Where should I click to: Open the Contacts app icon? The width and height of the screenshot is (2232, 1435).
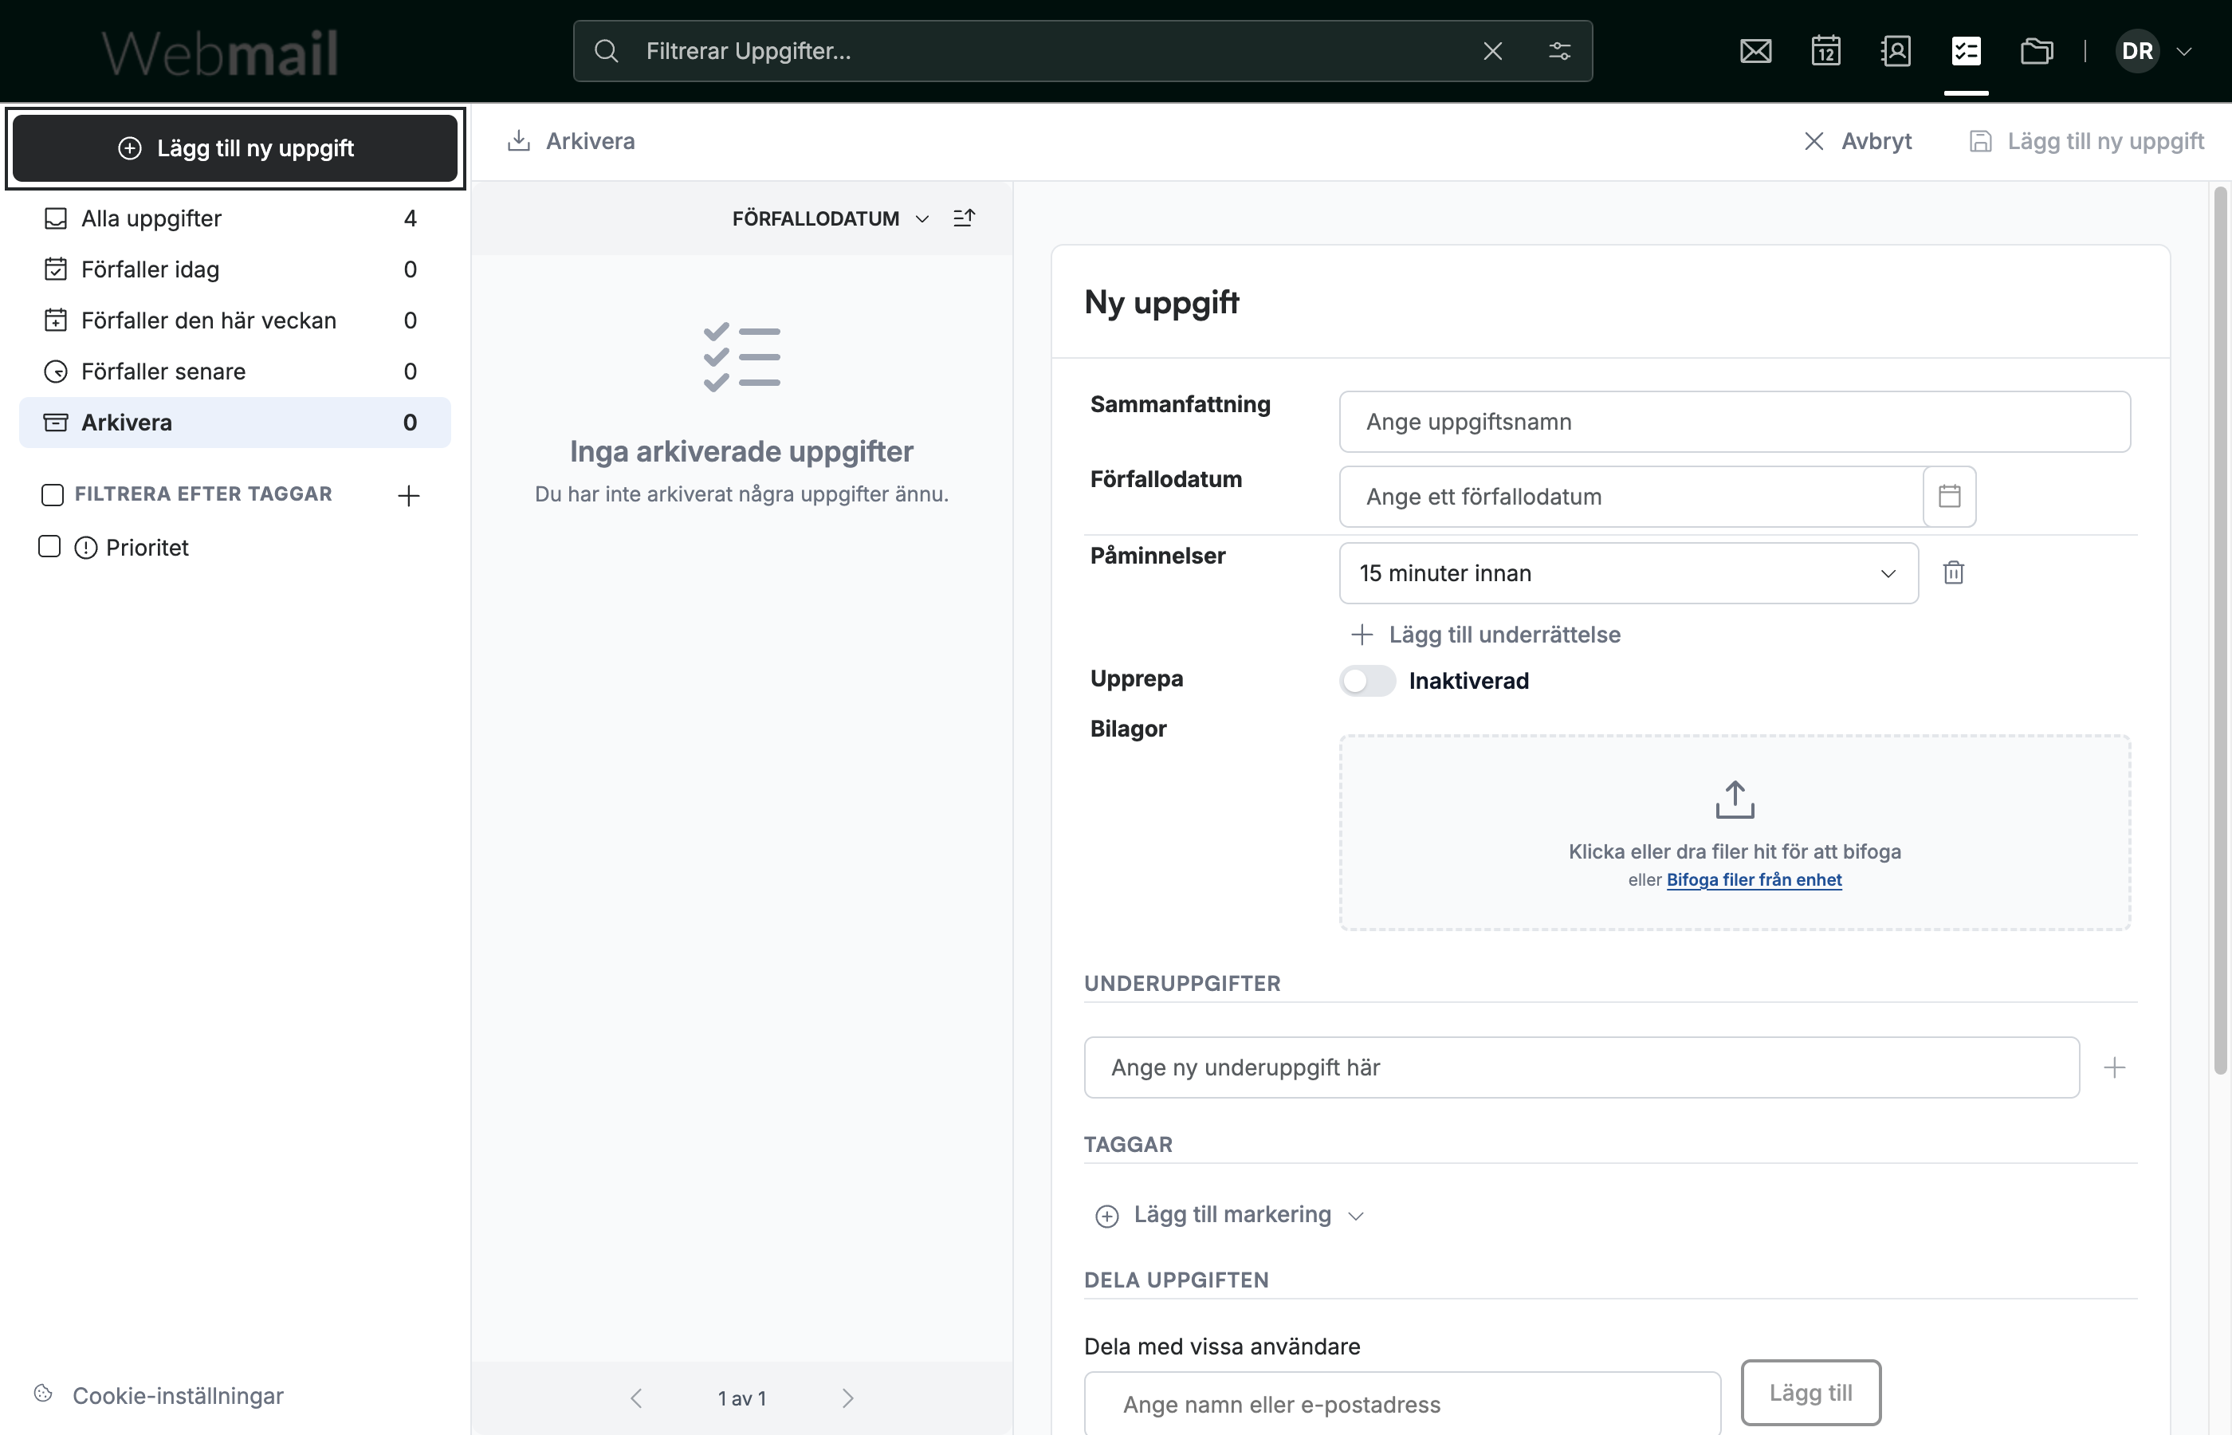[1896, 51]
